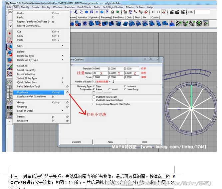Open Paint Selection Tool options box
This screenshot has width=222, height=189.
click(67, 86)
